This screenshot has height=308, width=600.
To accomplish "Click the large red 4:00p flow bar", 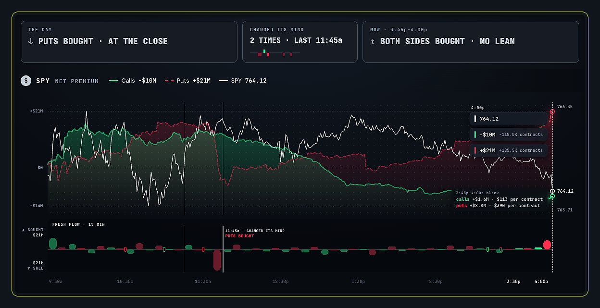I will [x=547, y=245].
